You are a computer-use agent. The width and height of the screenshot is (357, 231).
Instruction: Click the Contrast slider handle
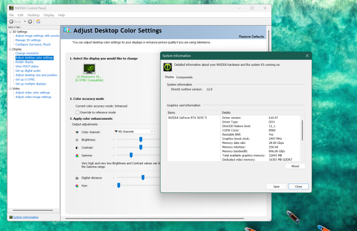coord(141,147)
